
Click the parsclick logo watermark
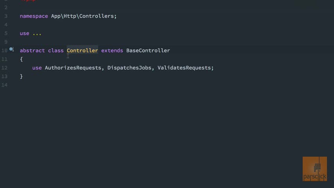click(314, 169)
